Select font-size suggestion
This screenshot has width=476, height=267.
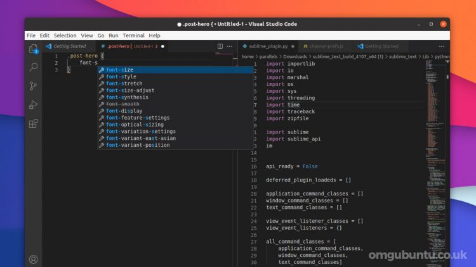tap(175, 70)
